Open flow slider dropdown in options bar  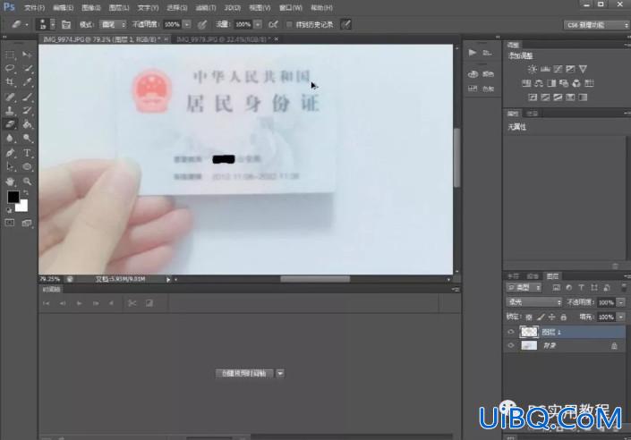pos(258,24)
